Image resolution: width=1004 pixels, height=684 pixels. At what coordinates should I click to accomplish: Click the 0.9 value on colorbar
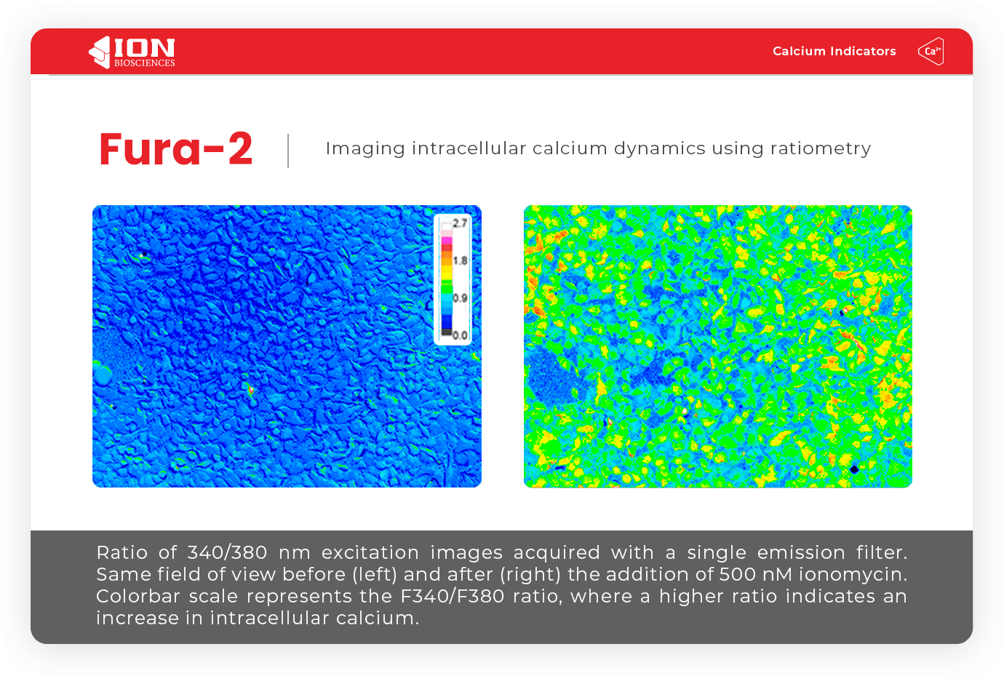460,298
